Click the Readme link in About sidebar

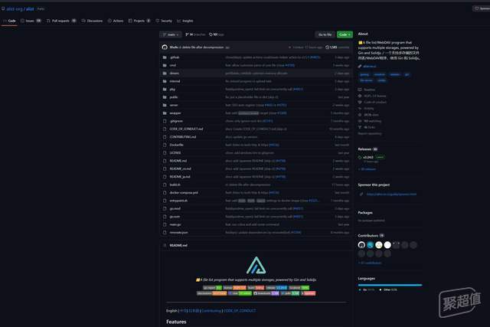coord(369,90)
